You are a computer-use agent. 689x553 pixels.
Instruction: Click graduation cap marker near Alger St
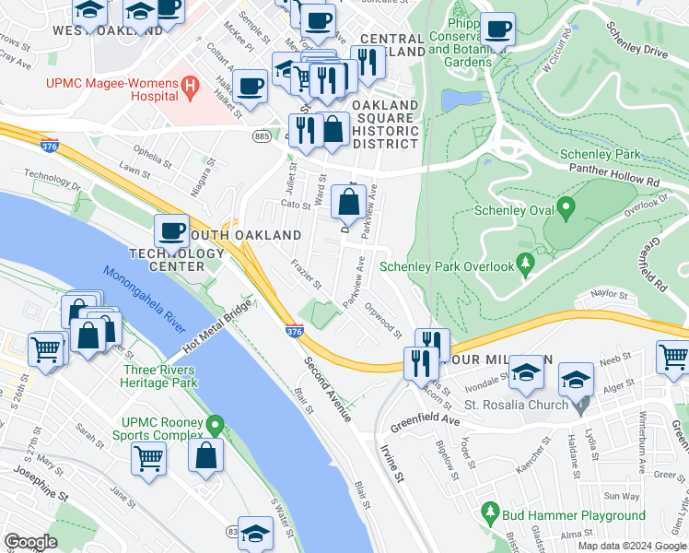click(576, 380)
